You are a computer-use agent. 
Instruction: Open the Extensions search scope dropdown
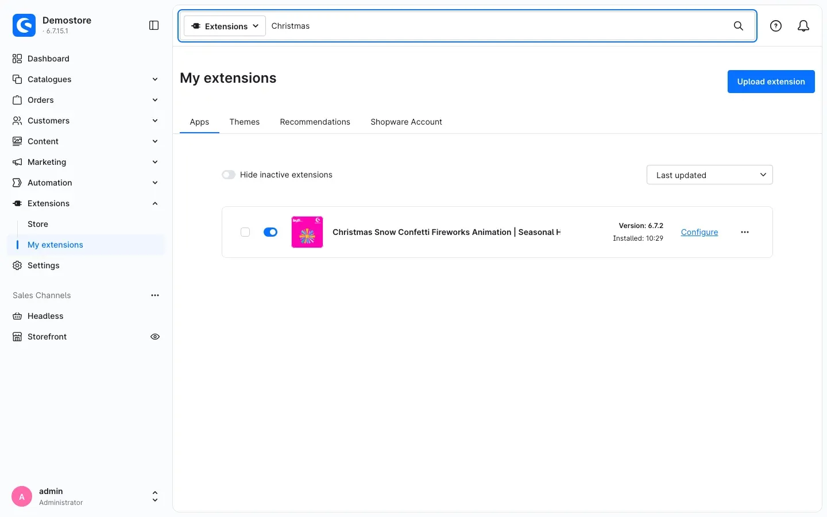pos(225,26)
